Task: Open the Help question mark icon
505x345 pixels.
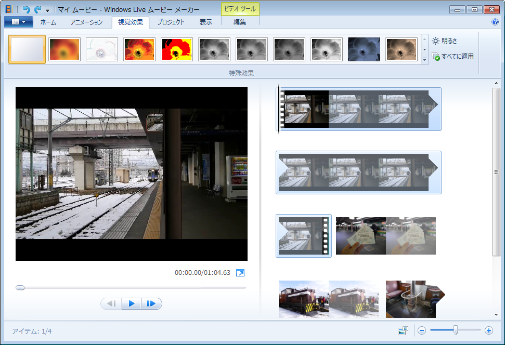Action: (x=495, y=22)
